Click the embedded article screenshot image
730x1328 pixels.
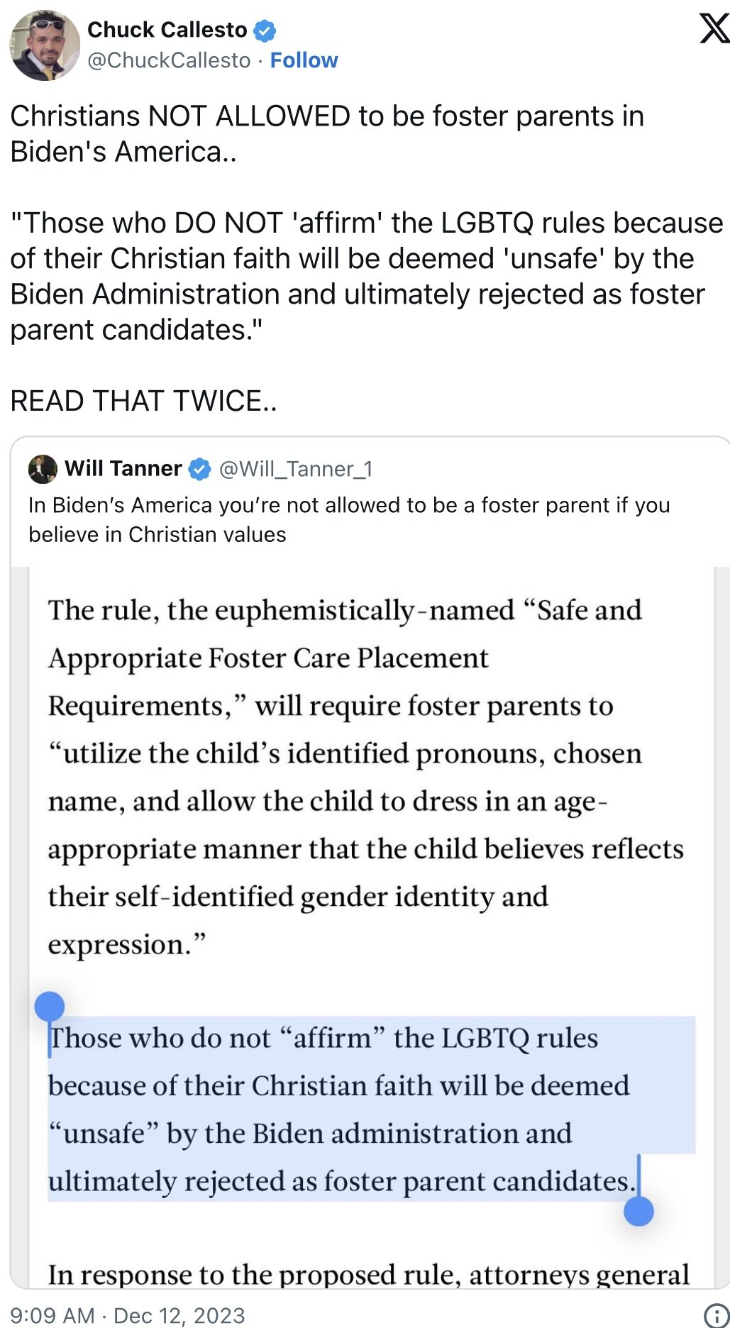point(365,780)
